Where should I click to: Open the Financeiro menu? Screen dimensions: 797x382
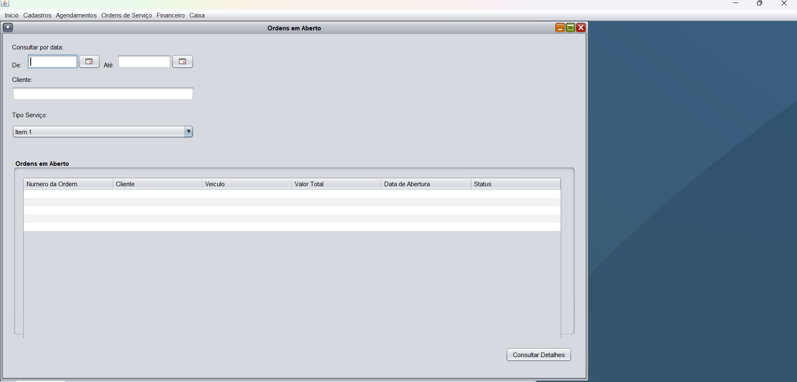[x=170, y=15]
